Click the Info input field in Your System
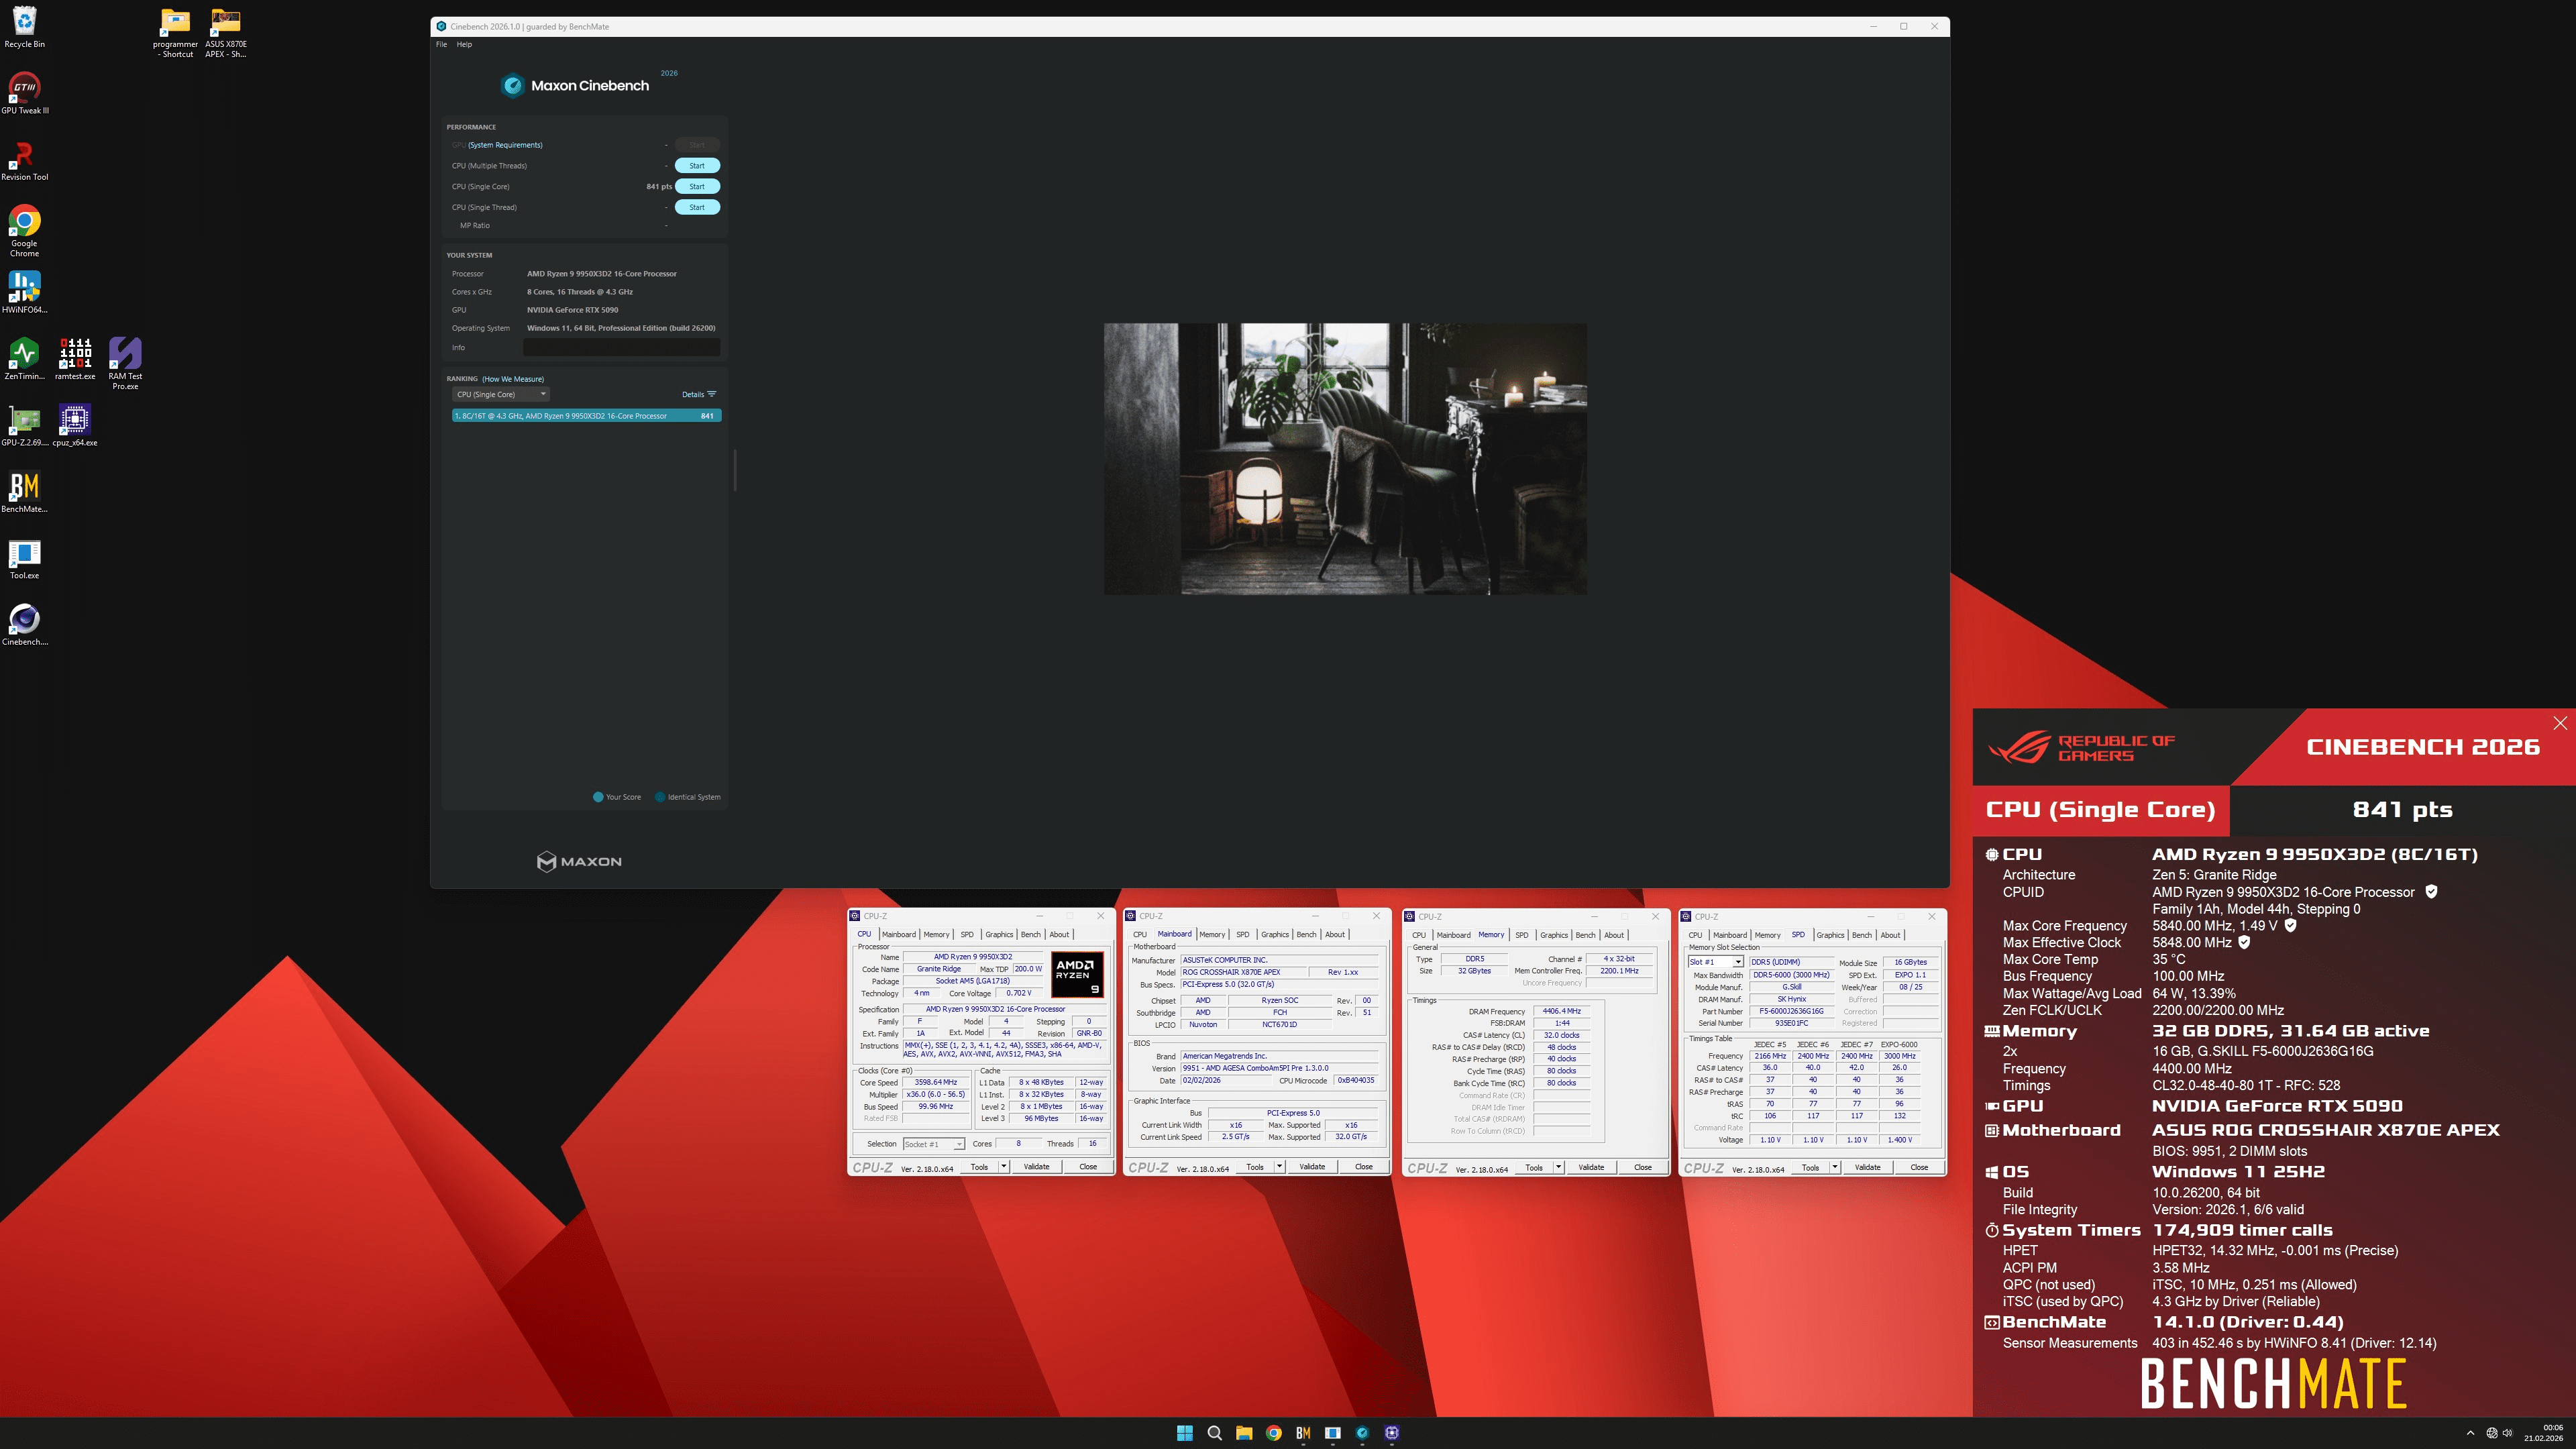 pyautogui.click(x=621, y=347)
